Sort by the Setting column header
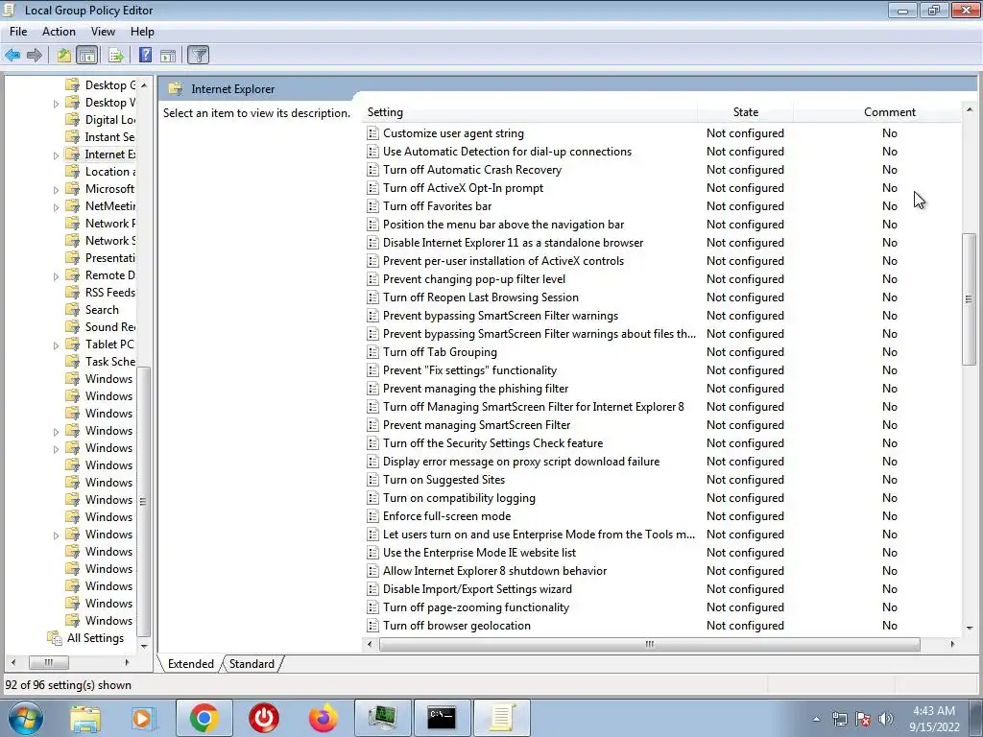 coord(530,112)
